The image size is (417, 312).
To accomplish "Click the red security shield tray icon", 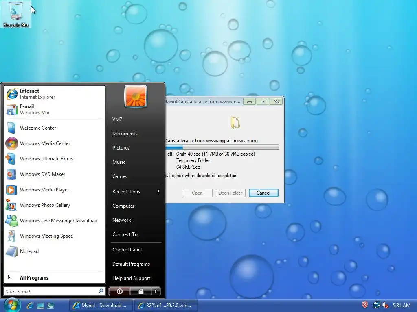I will (365, 305).
